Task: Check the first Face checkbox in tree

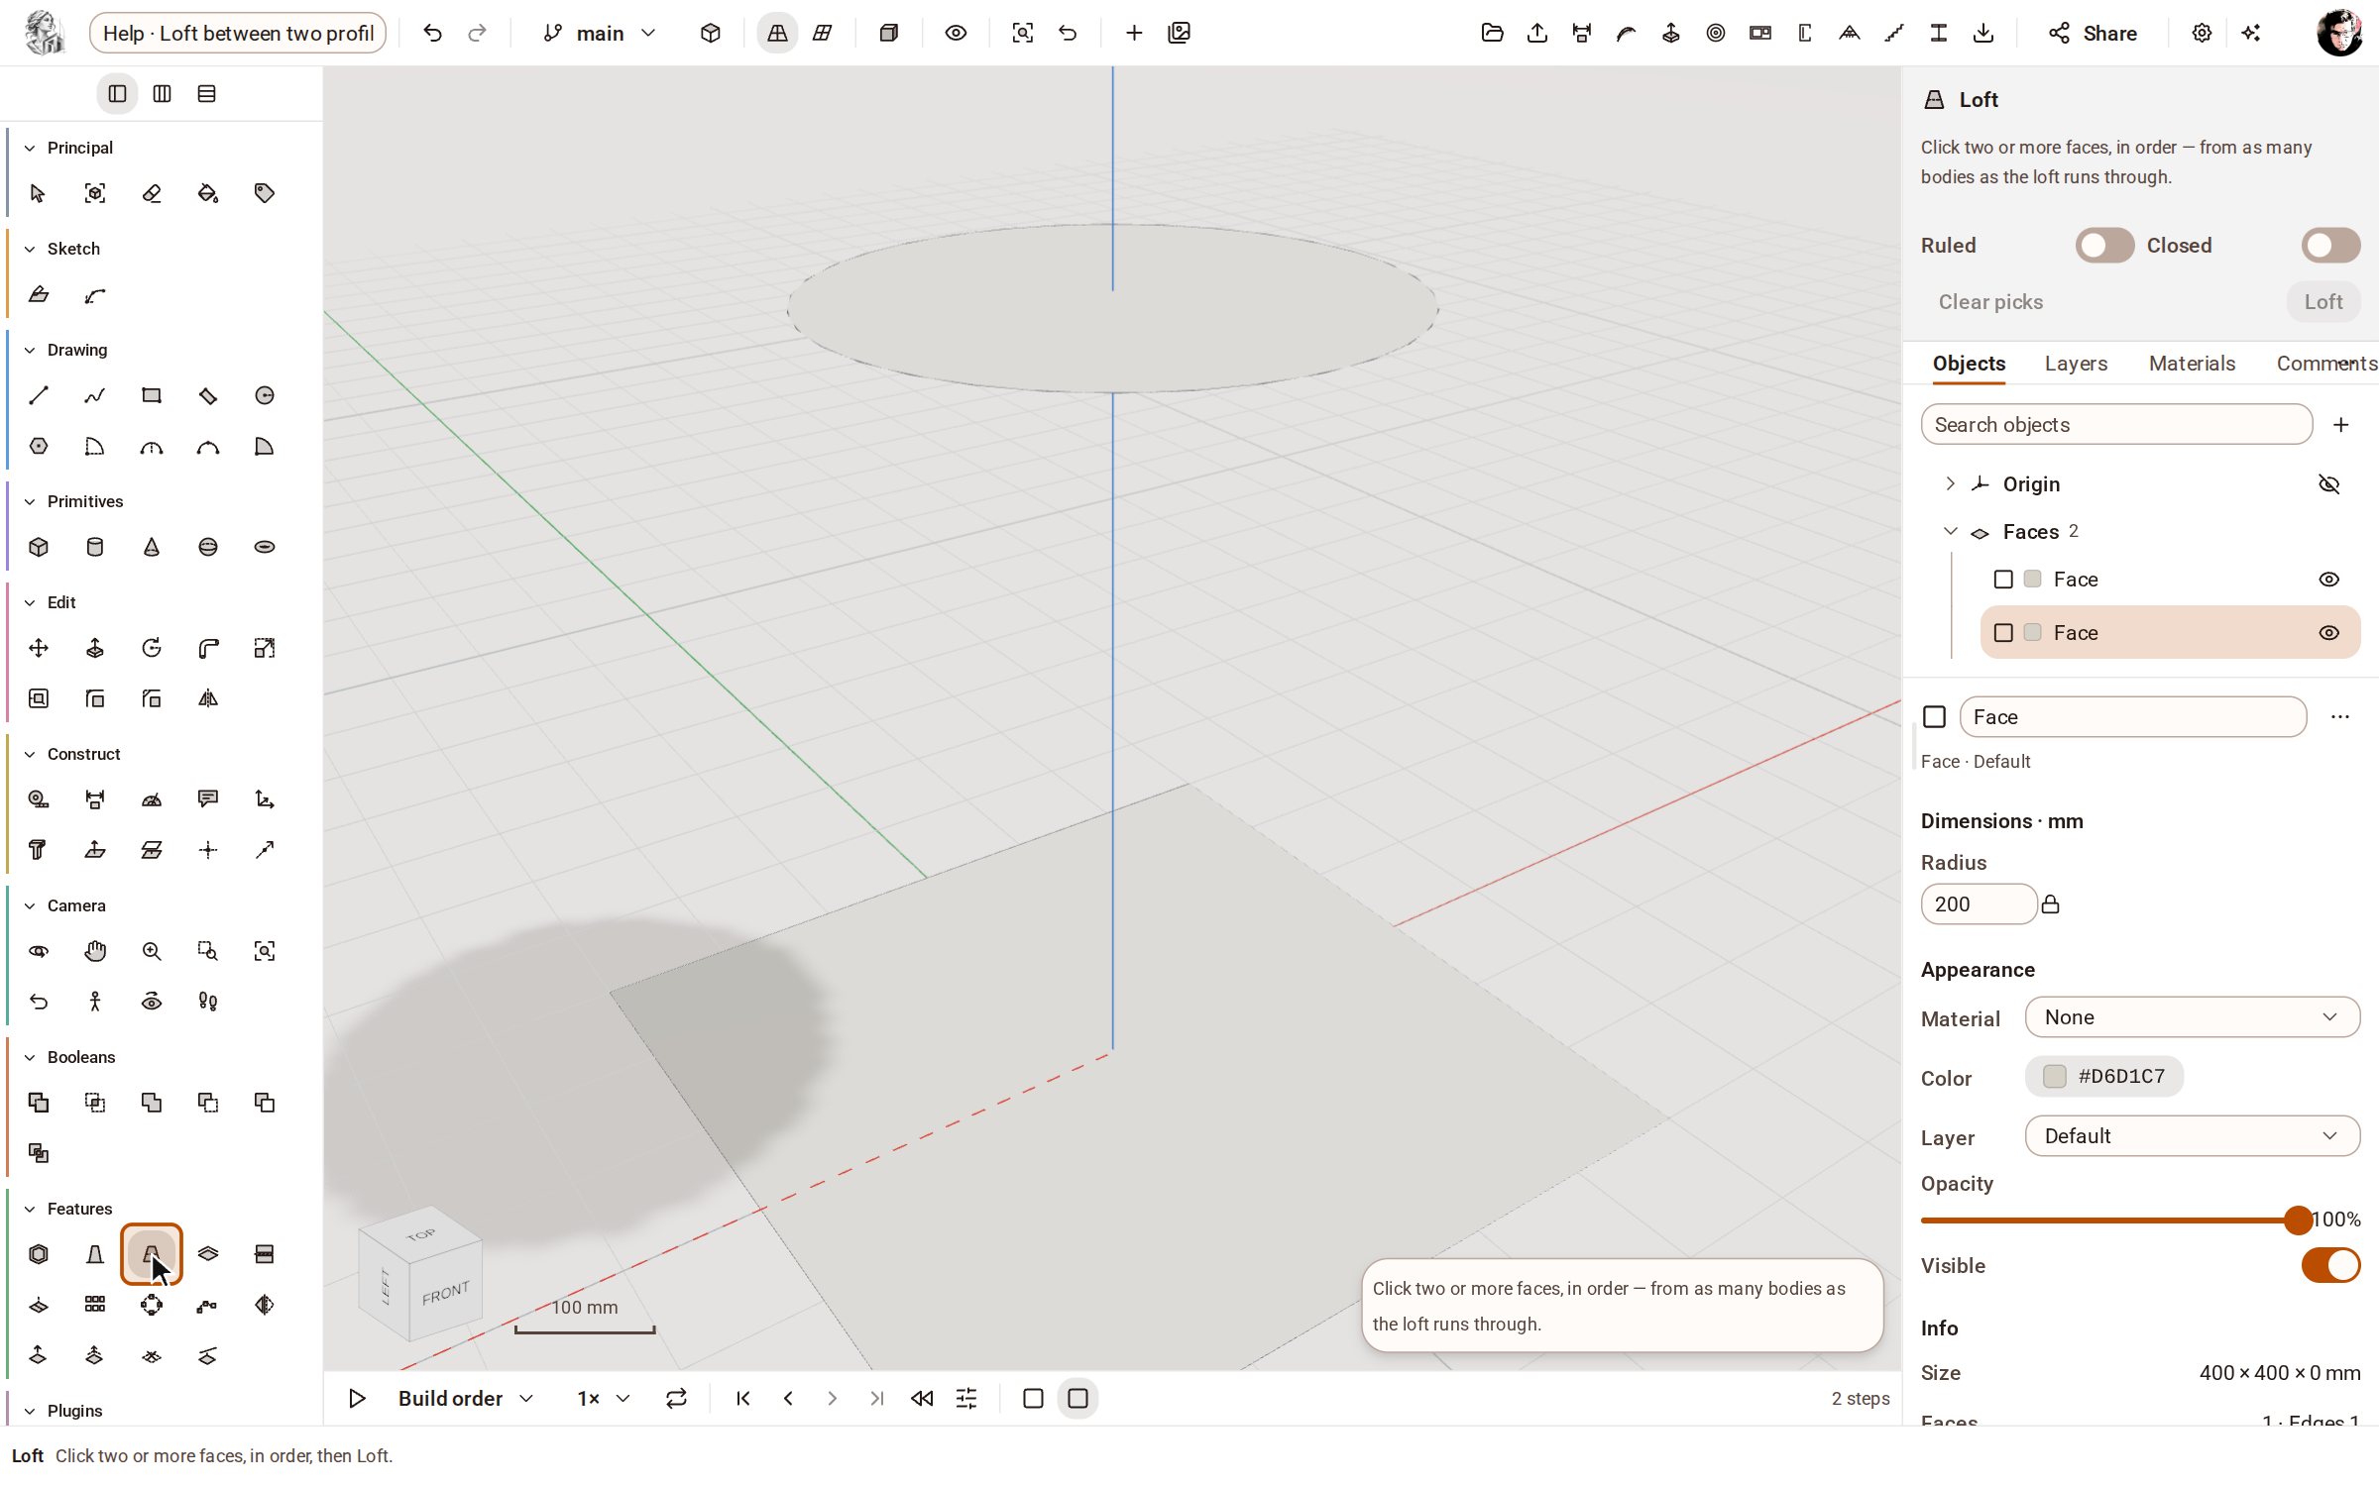Action: 2003,580
